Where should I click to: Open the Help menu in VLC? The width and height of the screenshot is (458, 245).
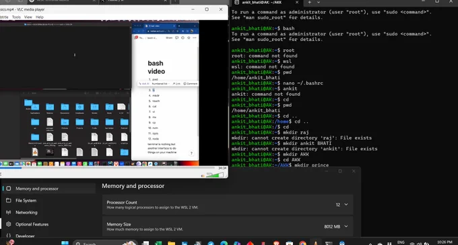[x=40, y=17]
